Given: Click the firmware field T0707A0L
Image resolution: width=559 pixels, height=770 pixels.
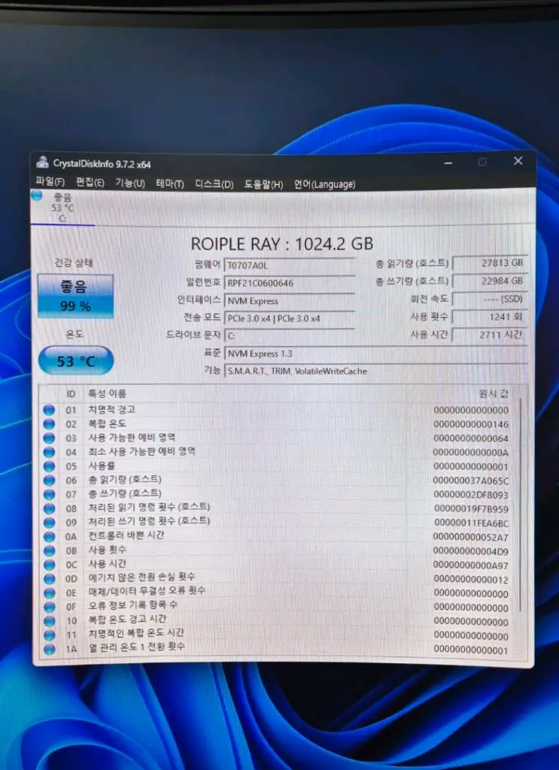Looking at the screenshot, I should pos(290,265).
